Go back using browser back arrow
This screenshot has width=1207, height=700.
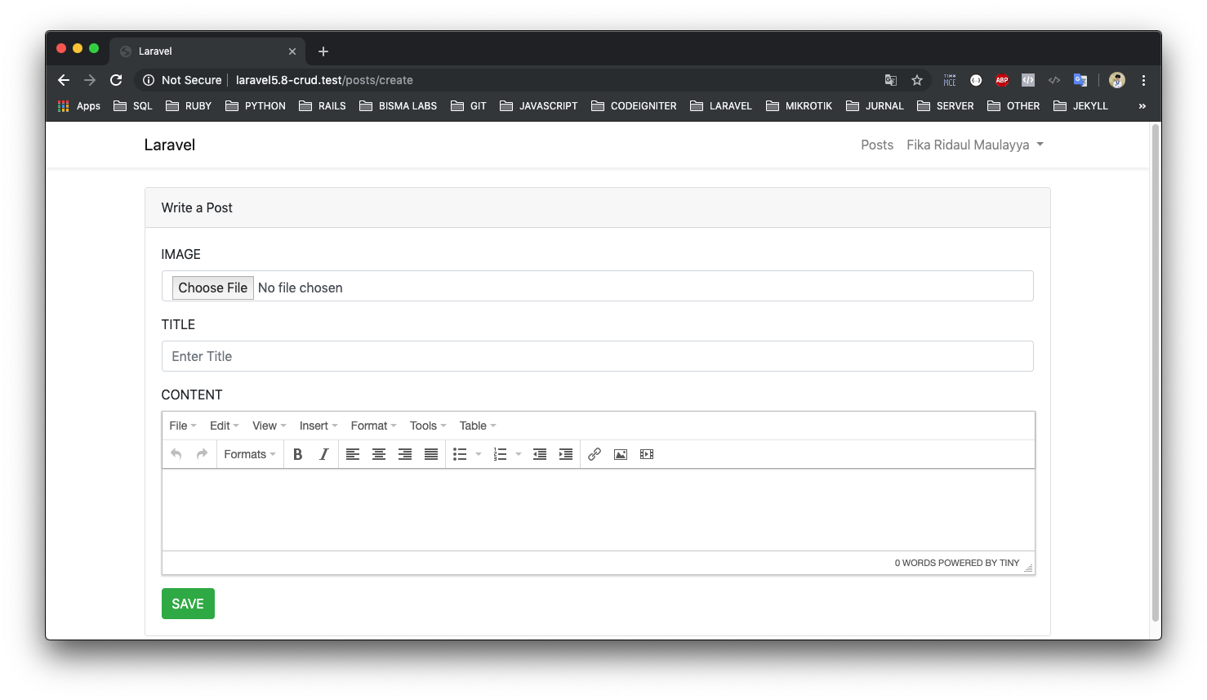(x=64, y=80)
